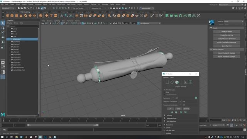Screen dimensions: 247x139
Task: Open the Character dropdown in HumanIK panel
Action: tap(233, 21)
